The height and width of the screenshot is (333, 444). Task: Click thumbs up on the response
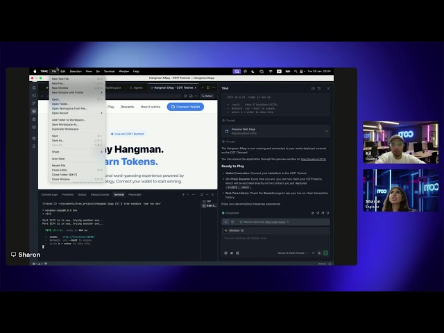(313, 213)
